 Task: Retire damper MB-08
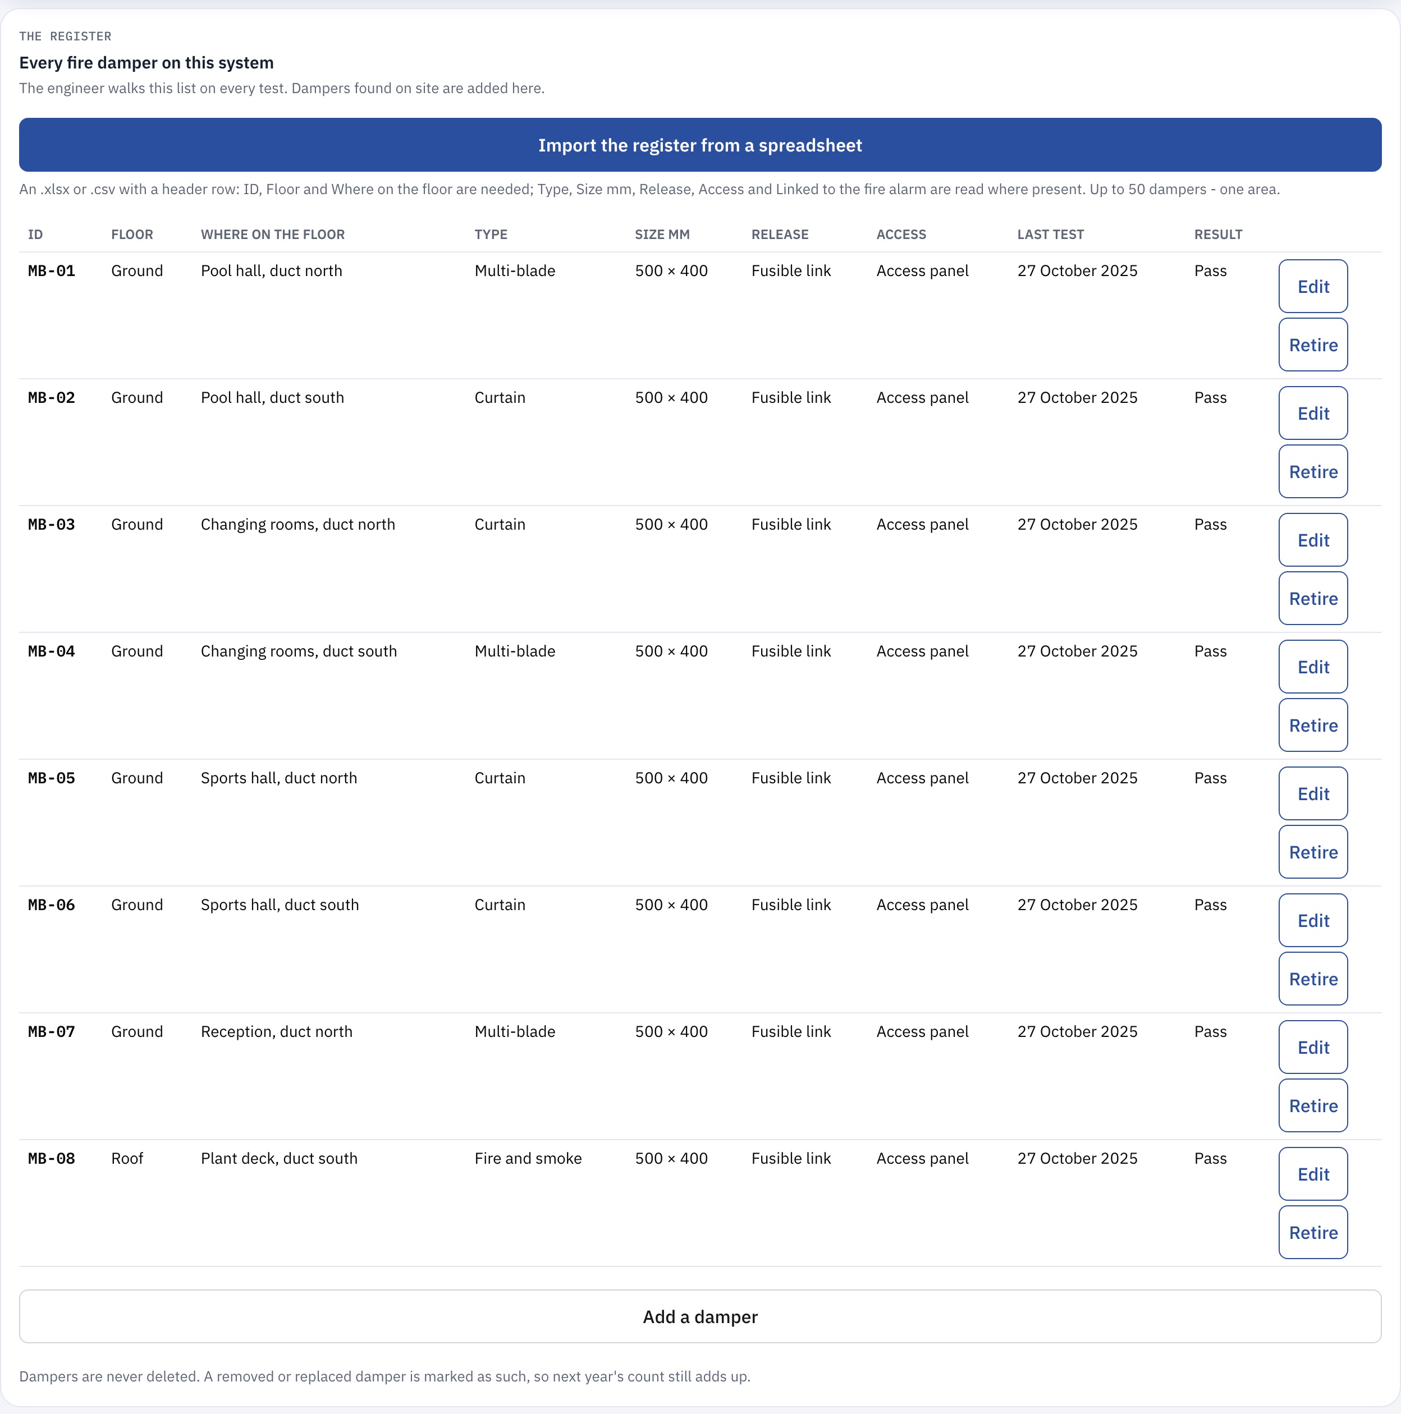point(1313,1233)
